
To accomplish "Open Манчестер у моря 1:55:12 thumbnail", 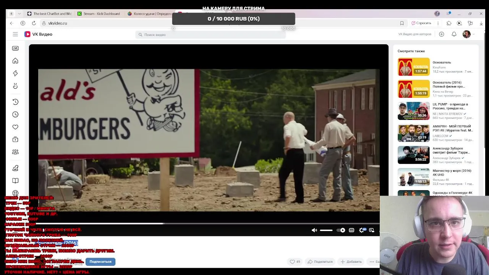I will click(414, 177).
